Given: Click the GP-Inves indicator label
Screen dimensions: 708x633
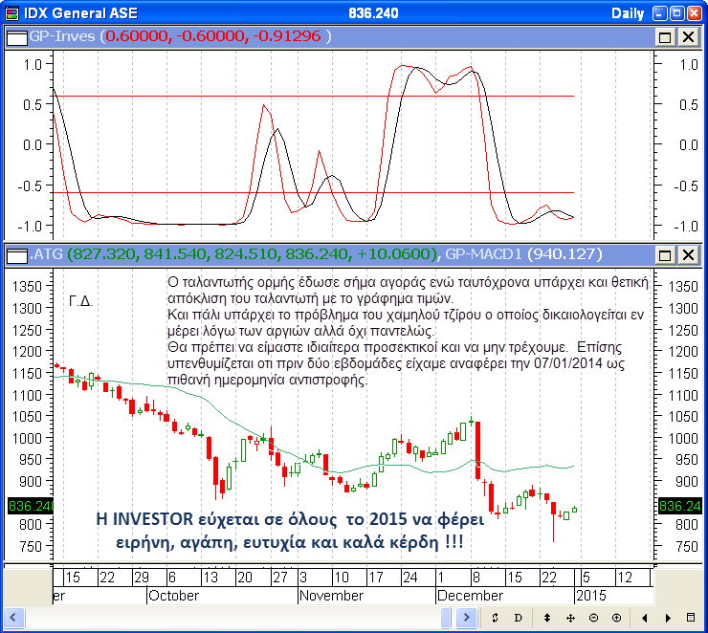Looking at the screenshot, I should pyautogui.click(x=62, y=36).
